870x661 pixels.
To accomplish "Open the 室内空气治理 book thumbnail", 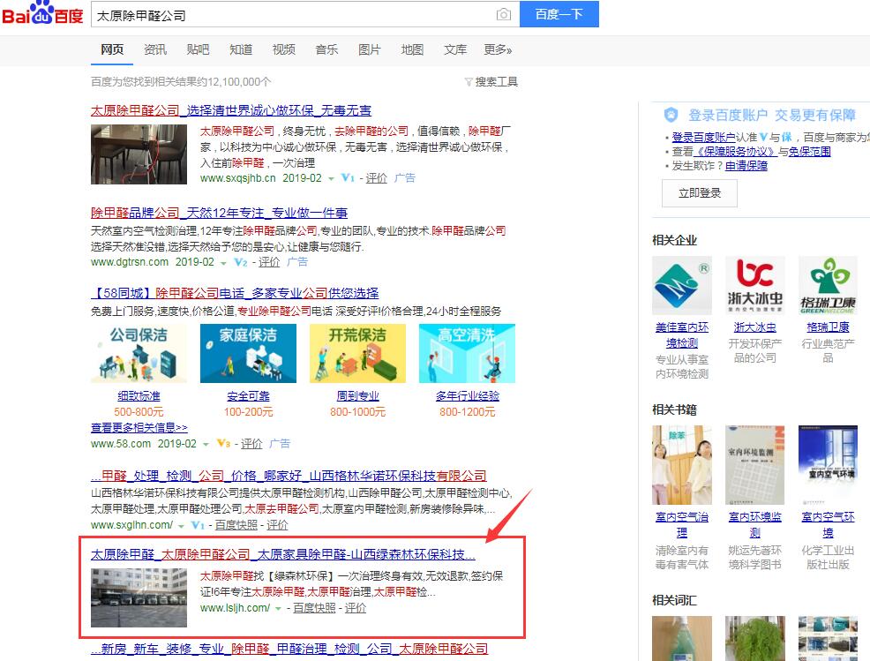I will pos(681,465).
